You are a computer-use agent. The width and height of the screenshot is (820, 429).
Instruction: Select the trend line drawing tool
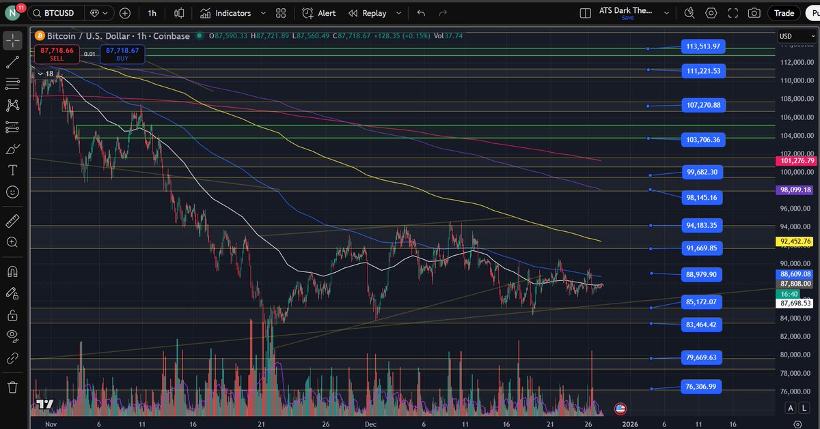pos(12,62)
